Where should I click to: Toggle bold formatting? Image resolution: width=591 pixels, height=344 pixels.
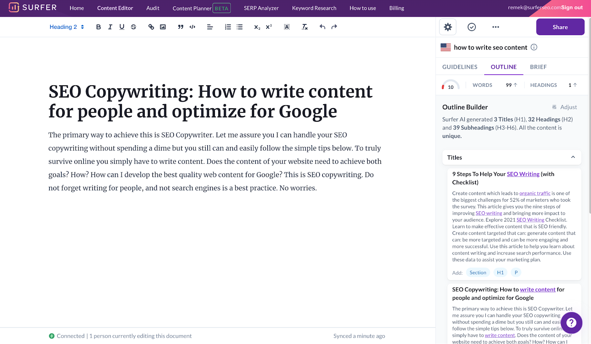coord(98,27)
